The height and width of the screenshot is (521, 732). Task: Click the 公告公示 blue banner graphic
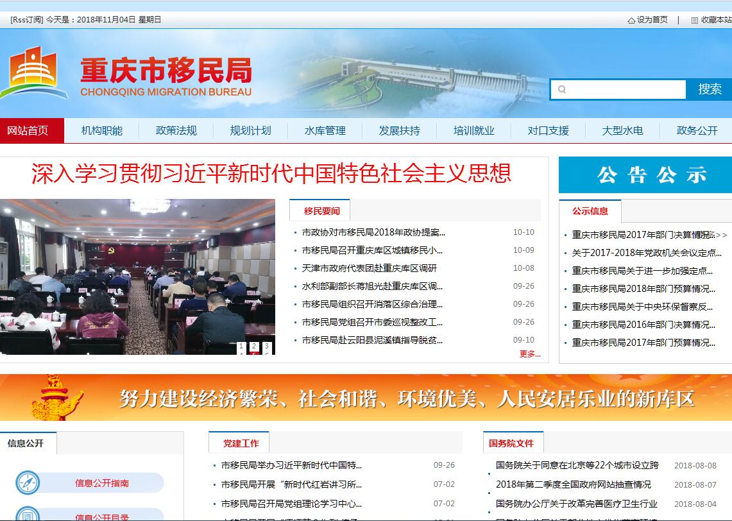[645, 175]
